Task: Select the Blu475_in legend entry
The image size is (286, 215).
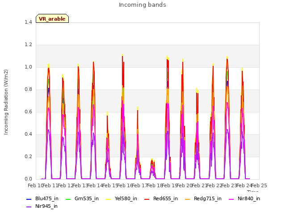Action: pyautogui.click(x=42, y=198)
